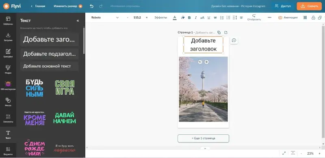Duplicate Страница 1
325x158 pixels.
tap(219, 33)
